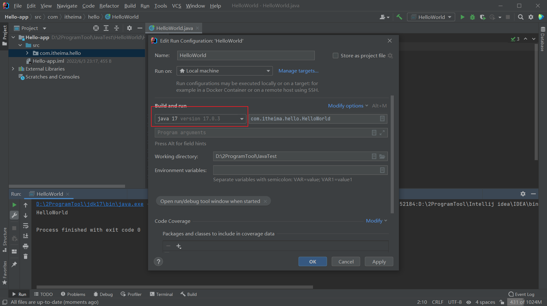Open the Event Log
Viewport: 547px width, 306px height.
[521, 294]
